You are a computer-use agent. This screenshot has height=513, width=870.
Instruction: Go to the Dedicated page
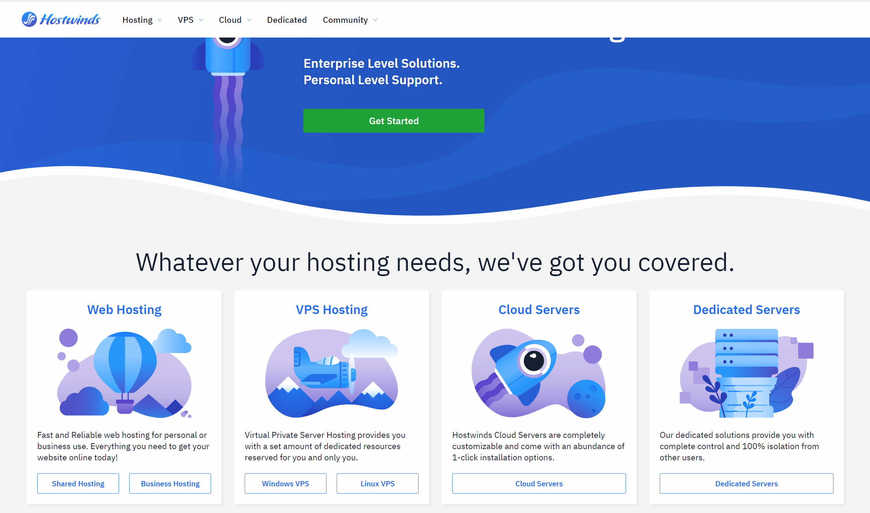(287, 20)
